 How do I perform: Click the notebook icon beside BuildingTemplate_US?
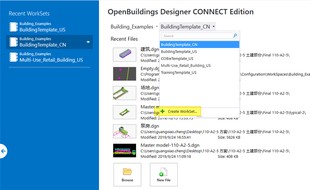coord(13,27)
